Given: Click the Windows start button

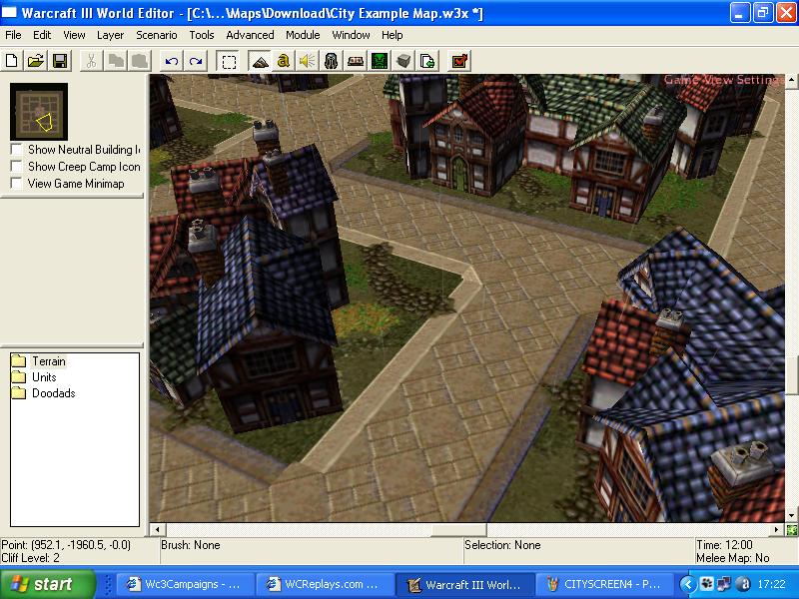Looking at the screenshot, I should 48,584.
